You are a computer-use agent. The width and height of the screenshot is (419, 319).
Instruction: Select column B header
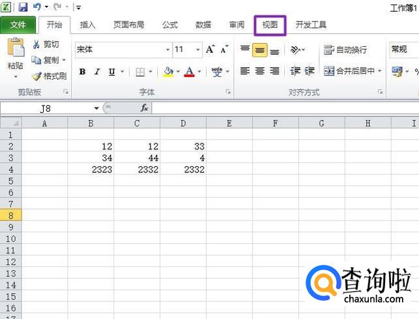91,123
